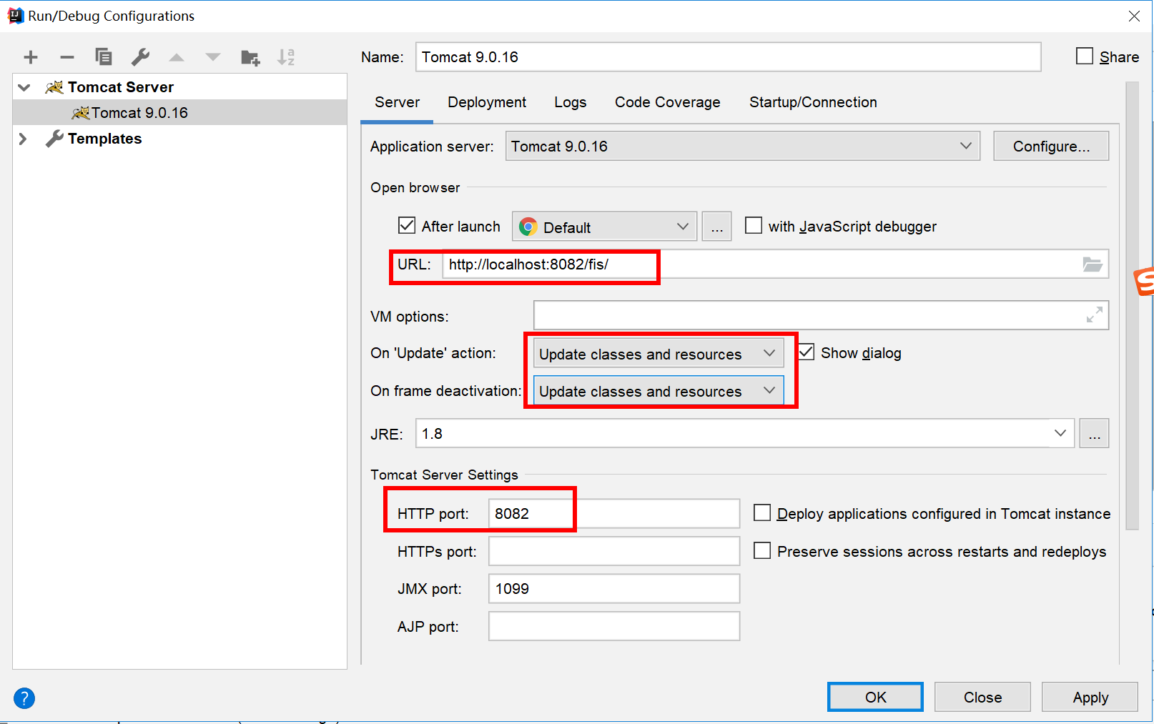Click the Configure... button
Screen dimensions: 1154x724
[x=1051, y=146]
